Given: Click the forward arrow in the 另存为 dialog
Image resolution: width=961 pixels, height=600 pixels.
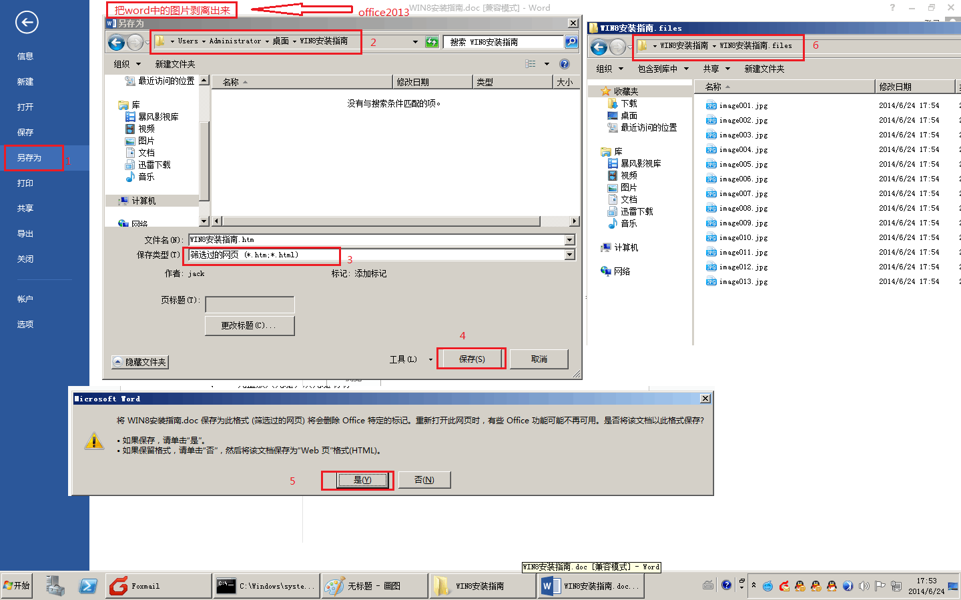Looking at the screenshot, I should coord(135,42).
